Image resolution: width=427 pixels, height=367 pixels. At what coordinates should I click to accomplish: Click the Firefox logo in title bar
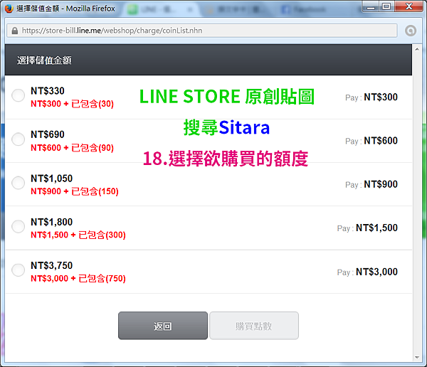9,9
